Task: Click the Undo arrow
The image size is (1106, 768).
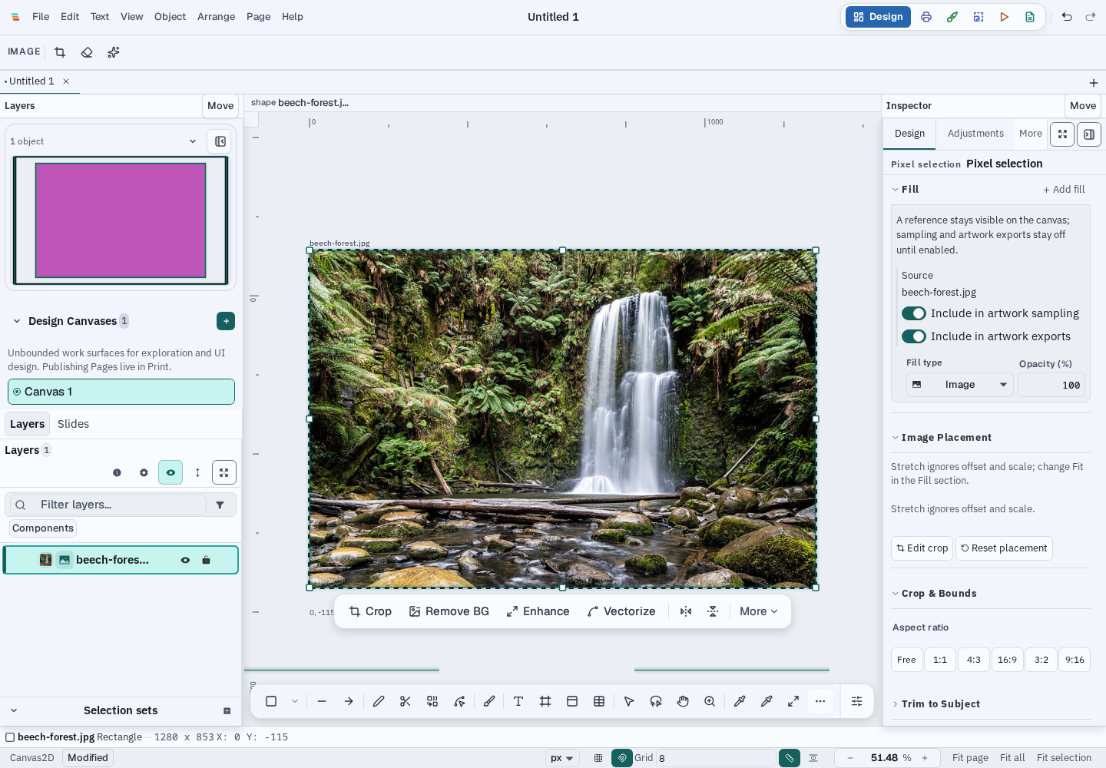Action: (1067, 17)
